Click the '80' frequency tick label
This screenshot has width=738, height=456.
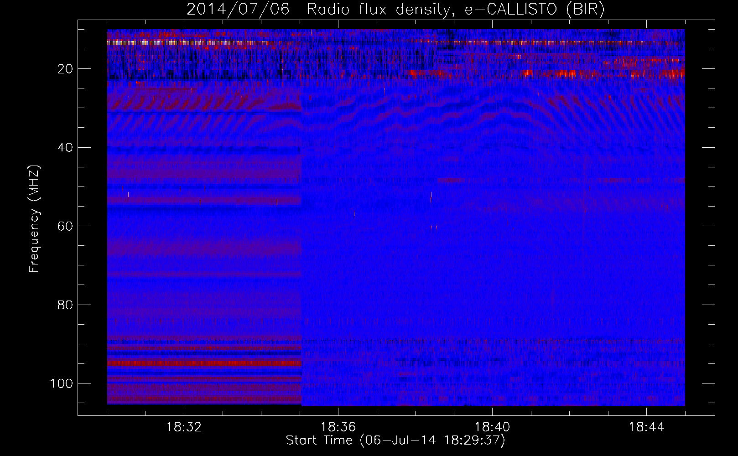point(66,305)
